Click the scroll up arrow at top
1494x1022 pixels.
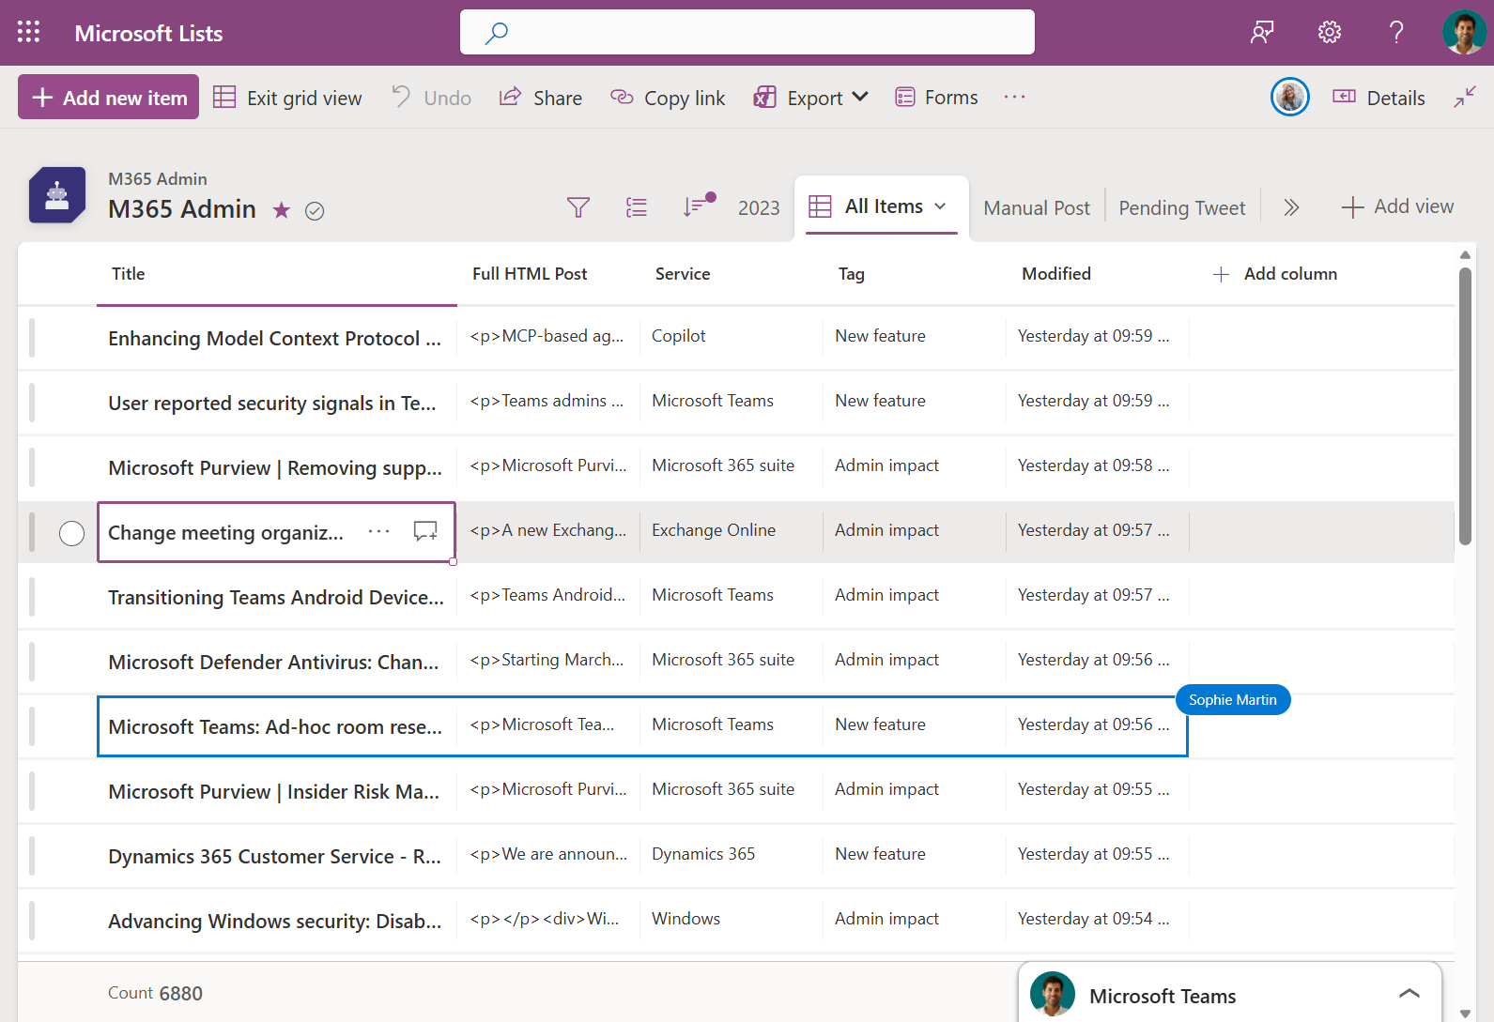pyautogui.click(x=1465, y=254)
